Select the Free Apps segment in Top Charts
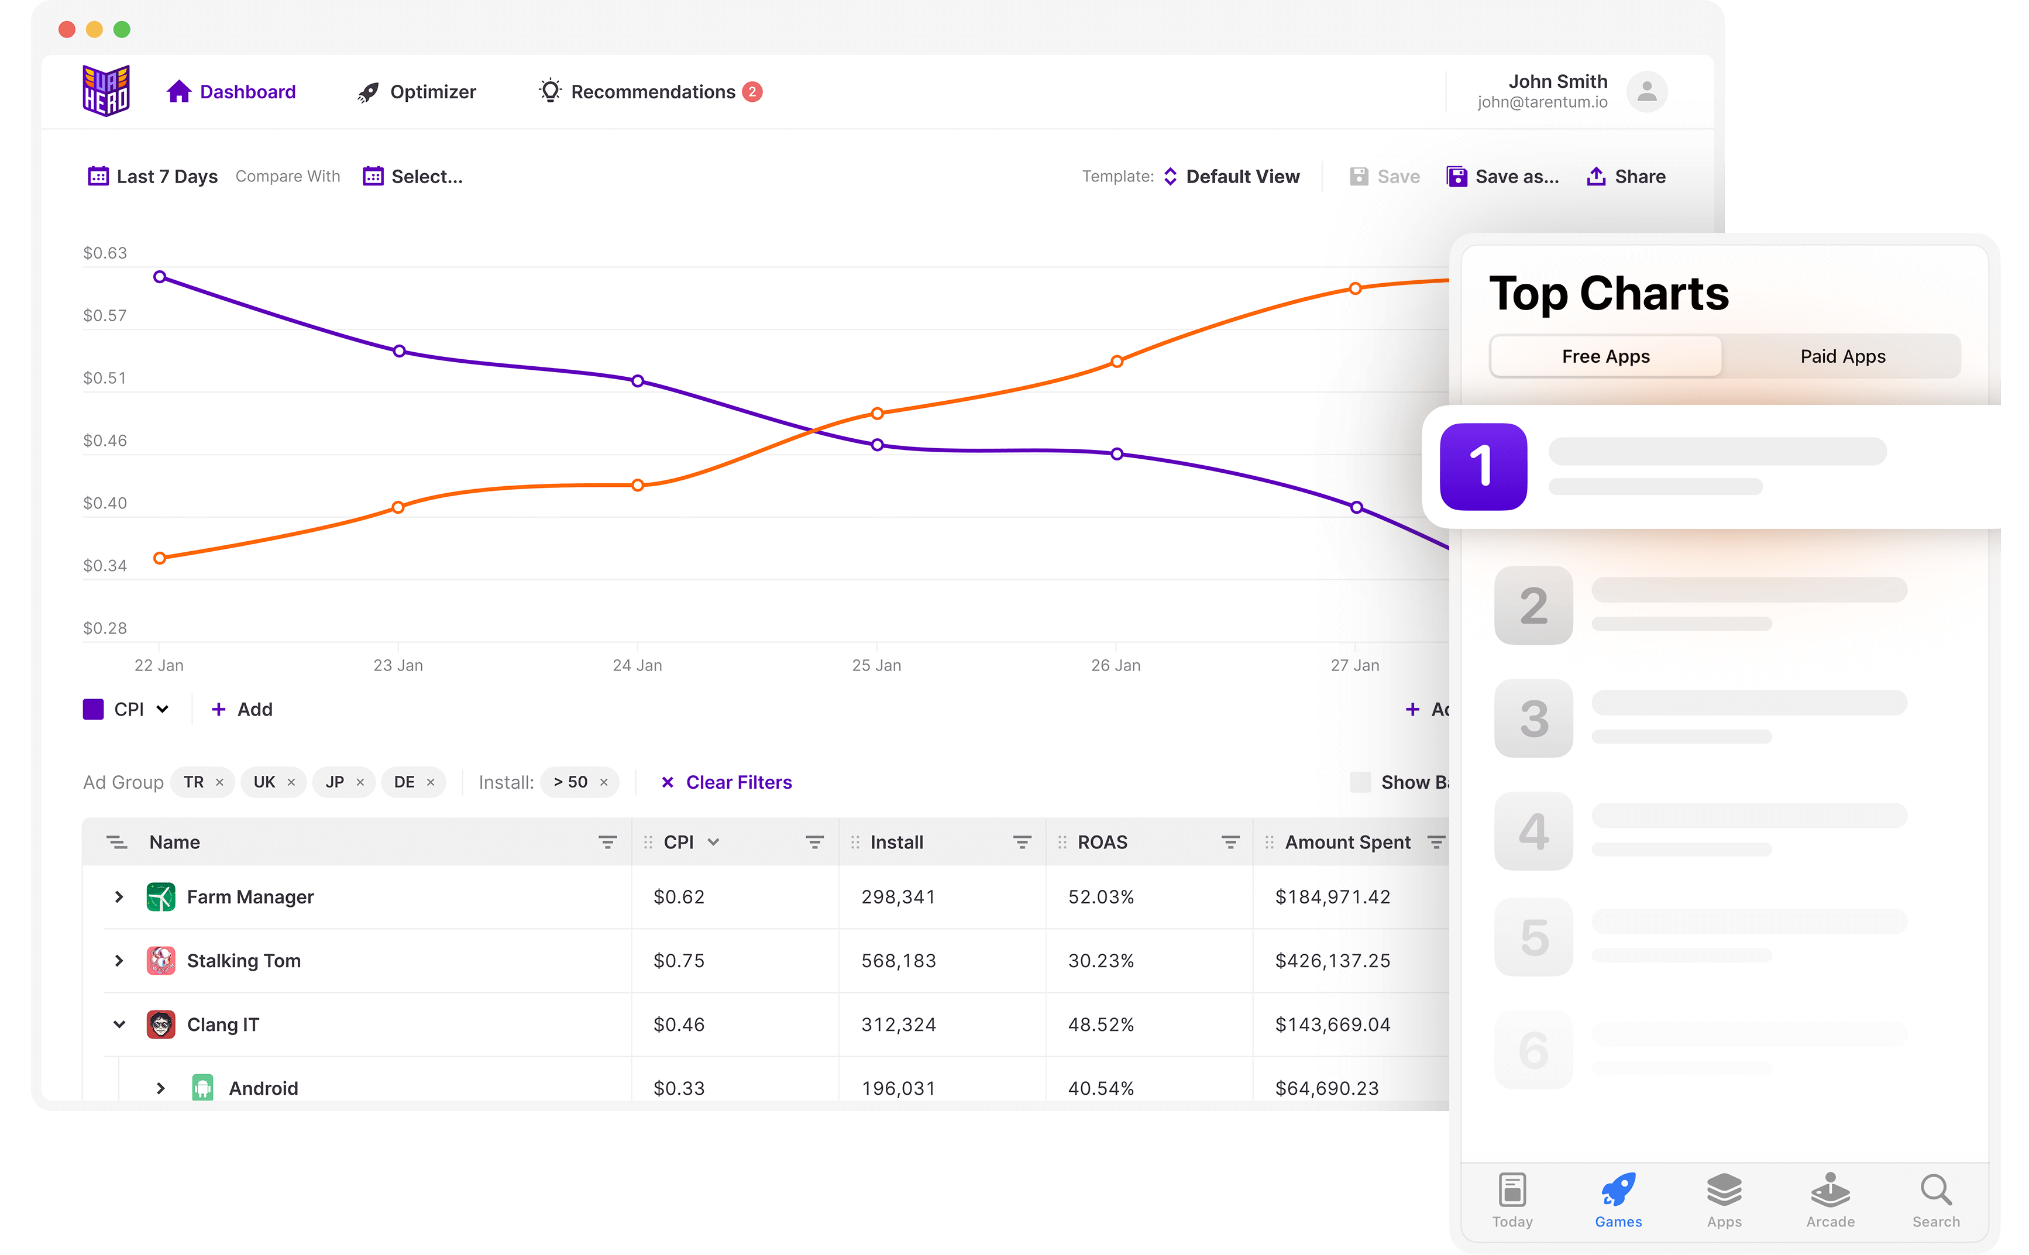 pyautogui.click(x=1606, y=356)
